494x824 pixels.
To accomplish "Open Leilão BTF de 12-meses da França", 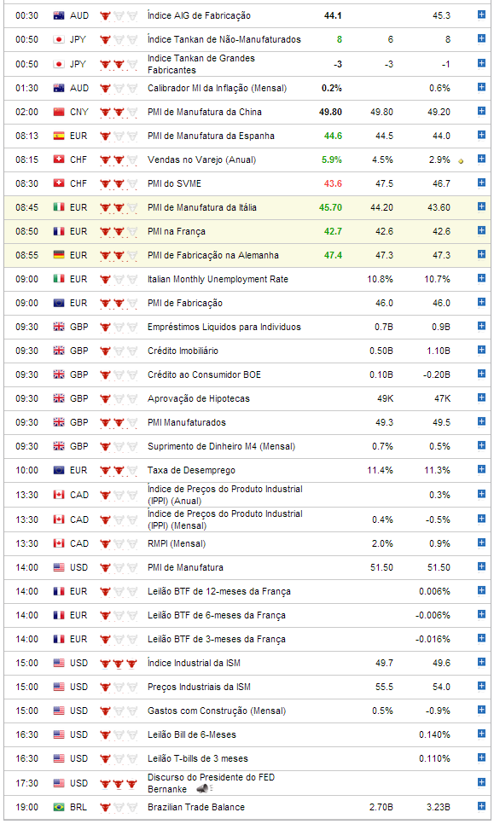I will [x=219, y=592].
